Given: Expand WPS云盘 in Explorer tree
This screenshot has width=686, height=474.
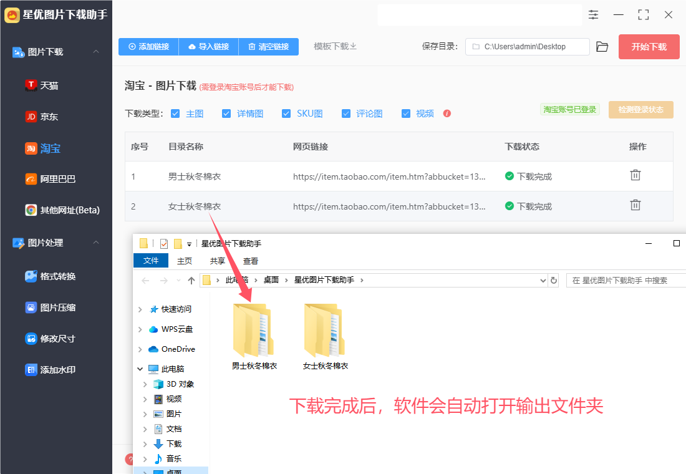Looking at the screenshot, I should [140, 329].
